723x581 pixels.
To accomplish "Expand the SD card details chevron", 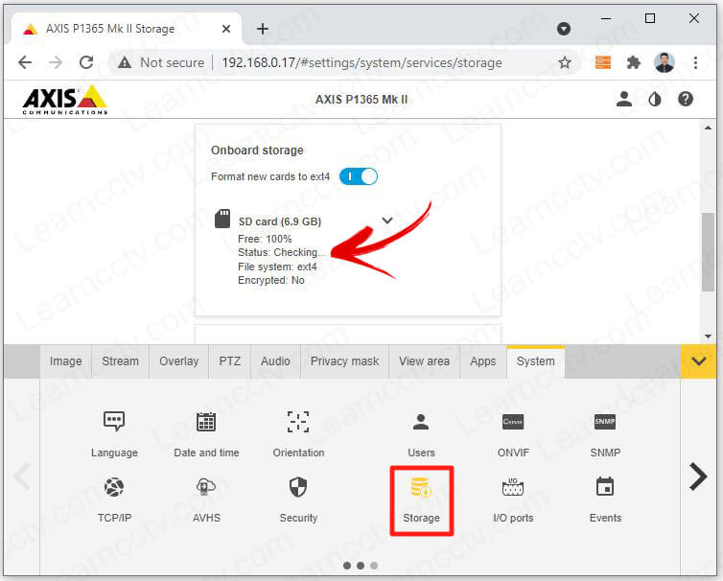I will pyautogui.click(x=387, y=221).
